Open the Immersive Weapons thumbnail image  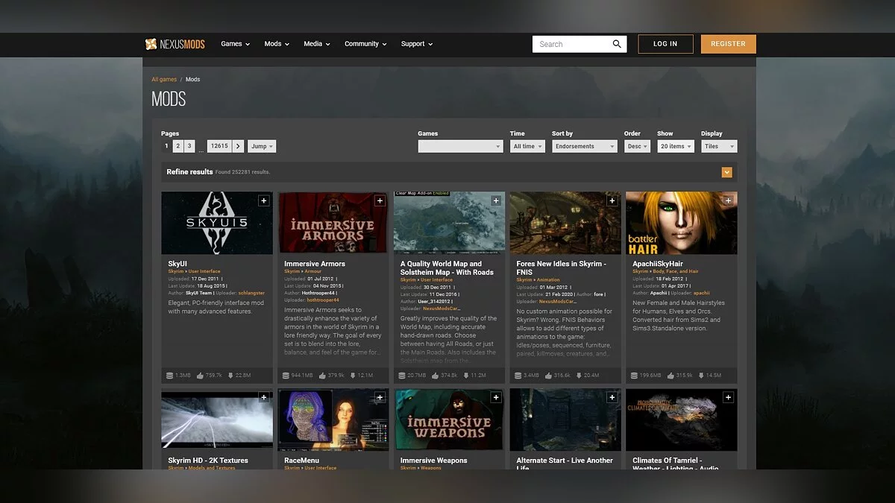450,420
